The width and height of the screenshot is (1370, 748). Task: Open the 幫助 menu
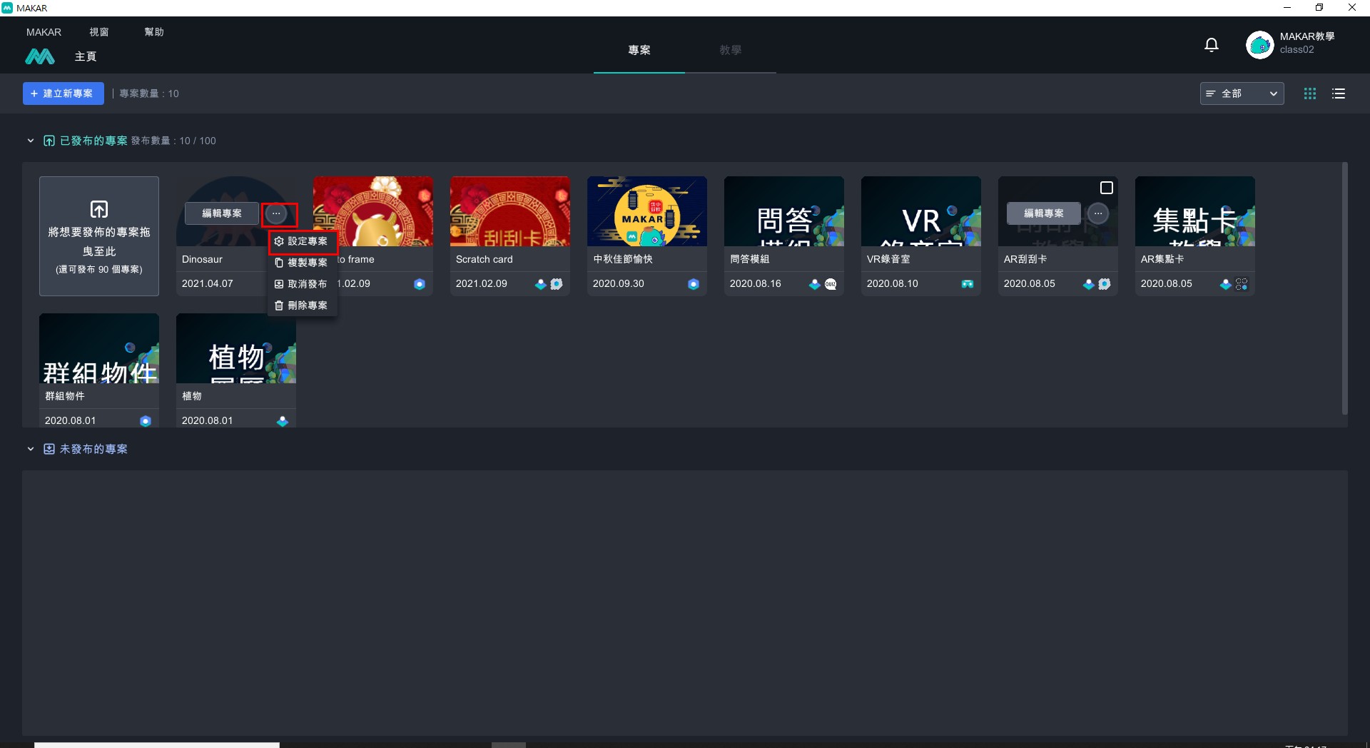[x=153, y=32]
